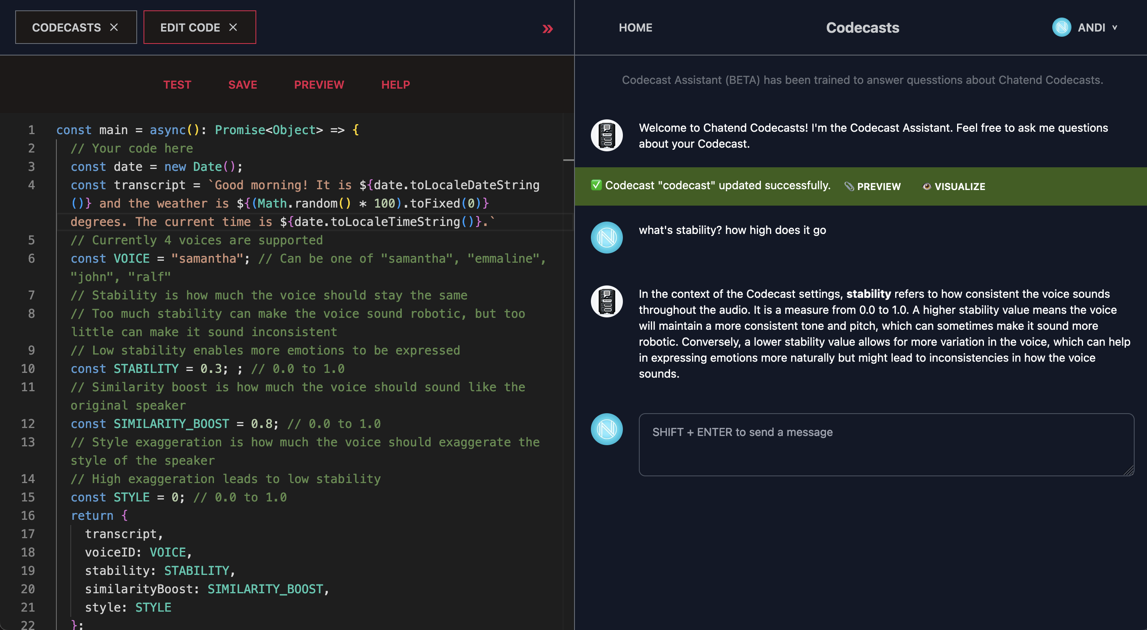Click "Promise<Object>" on the first code line
Screen dimensions: 1147x630
(269, 130)
